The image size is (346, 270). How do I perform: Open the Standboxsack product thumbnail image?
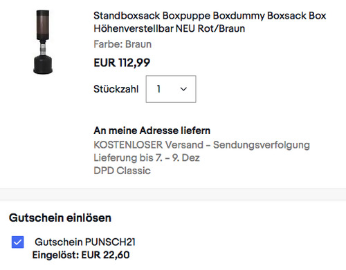click(43, 42)
